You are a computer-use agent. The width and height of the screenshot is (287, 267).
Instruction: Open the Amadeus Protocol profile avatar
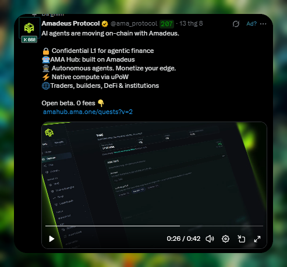tap(29, 28)
